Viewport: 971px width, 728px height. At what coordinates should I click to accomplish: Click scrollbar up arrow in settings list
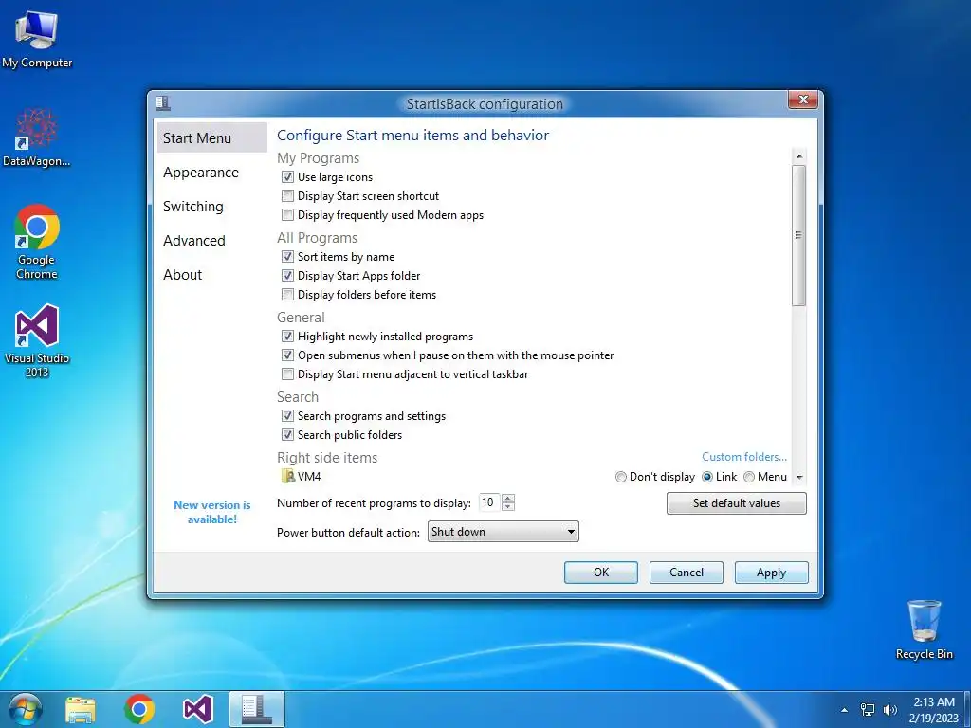(x=798, y=156)
